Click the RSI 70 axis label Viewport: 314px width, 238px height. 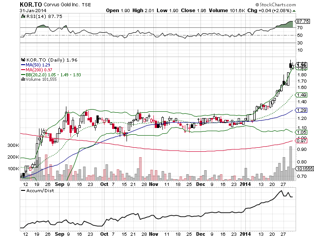[x=300, y=28]
